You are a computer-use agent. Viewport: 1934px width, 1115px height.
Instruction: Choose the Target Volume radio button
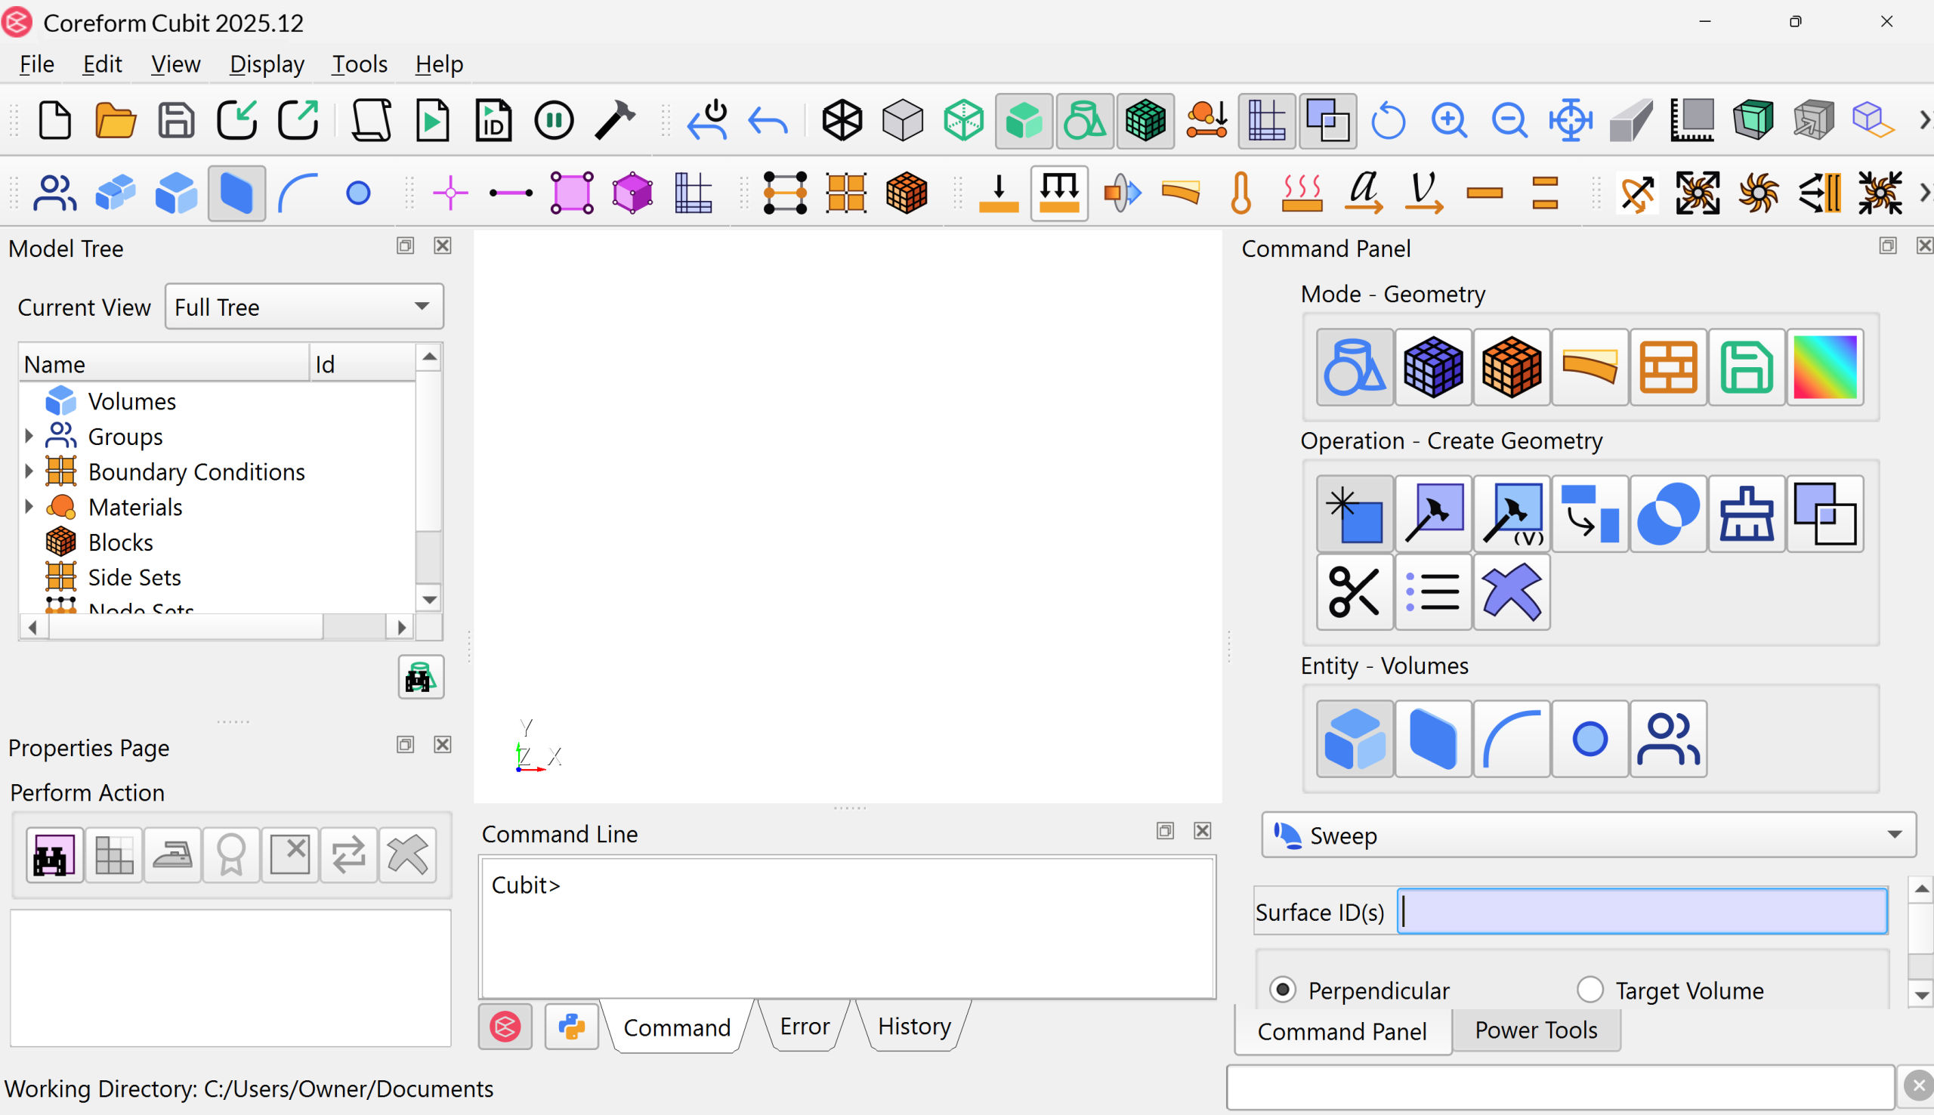pos(1590,990)
